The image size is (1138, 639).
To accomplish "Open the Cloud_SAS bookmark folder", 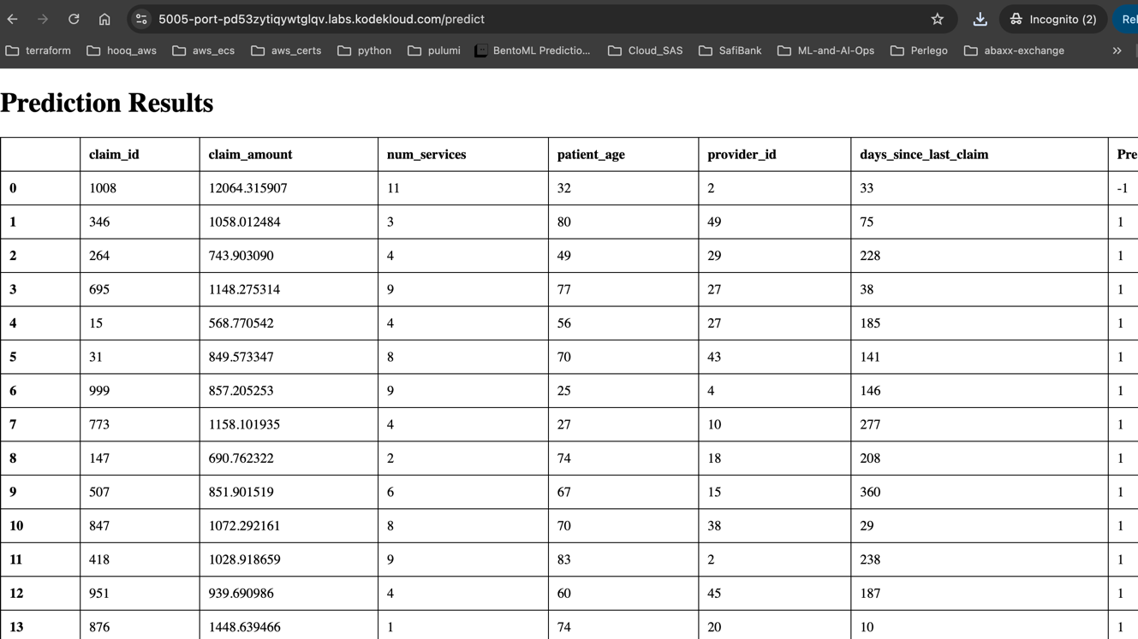I will [646, 50].
